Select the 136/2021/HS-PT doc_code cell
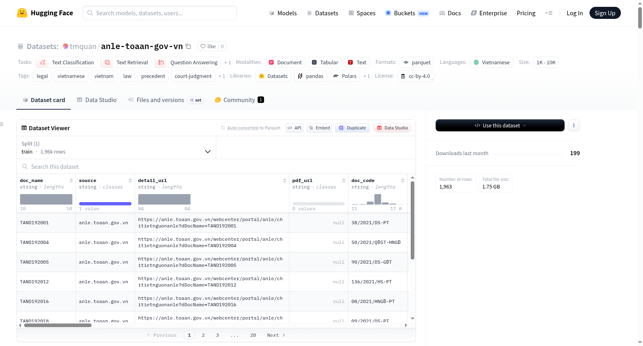 point(378,282)
